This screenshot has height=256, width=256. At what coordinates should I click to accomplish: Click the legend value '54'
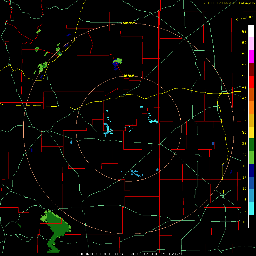(244, 65)
